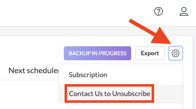The height and width of the screenshot is (109, 196).
Task: Open account menu from person silhouette icon
Action: tap(184, 11)
